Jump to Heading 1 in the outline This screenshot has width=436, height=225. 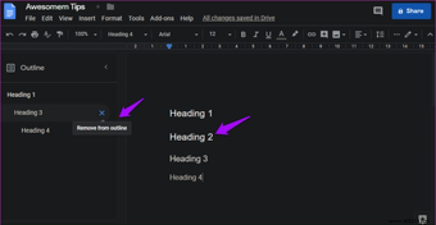point(21,95)
